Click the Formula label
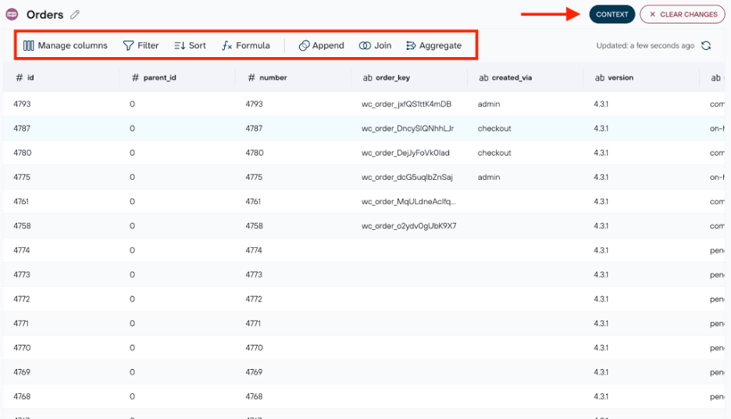This screenshot has width=731, height=419. pyautogui.click(x=253, y=45)
